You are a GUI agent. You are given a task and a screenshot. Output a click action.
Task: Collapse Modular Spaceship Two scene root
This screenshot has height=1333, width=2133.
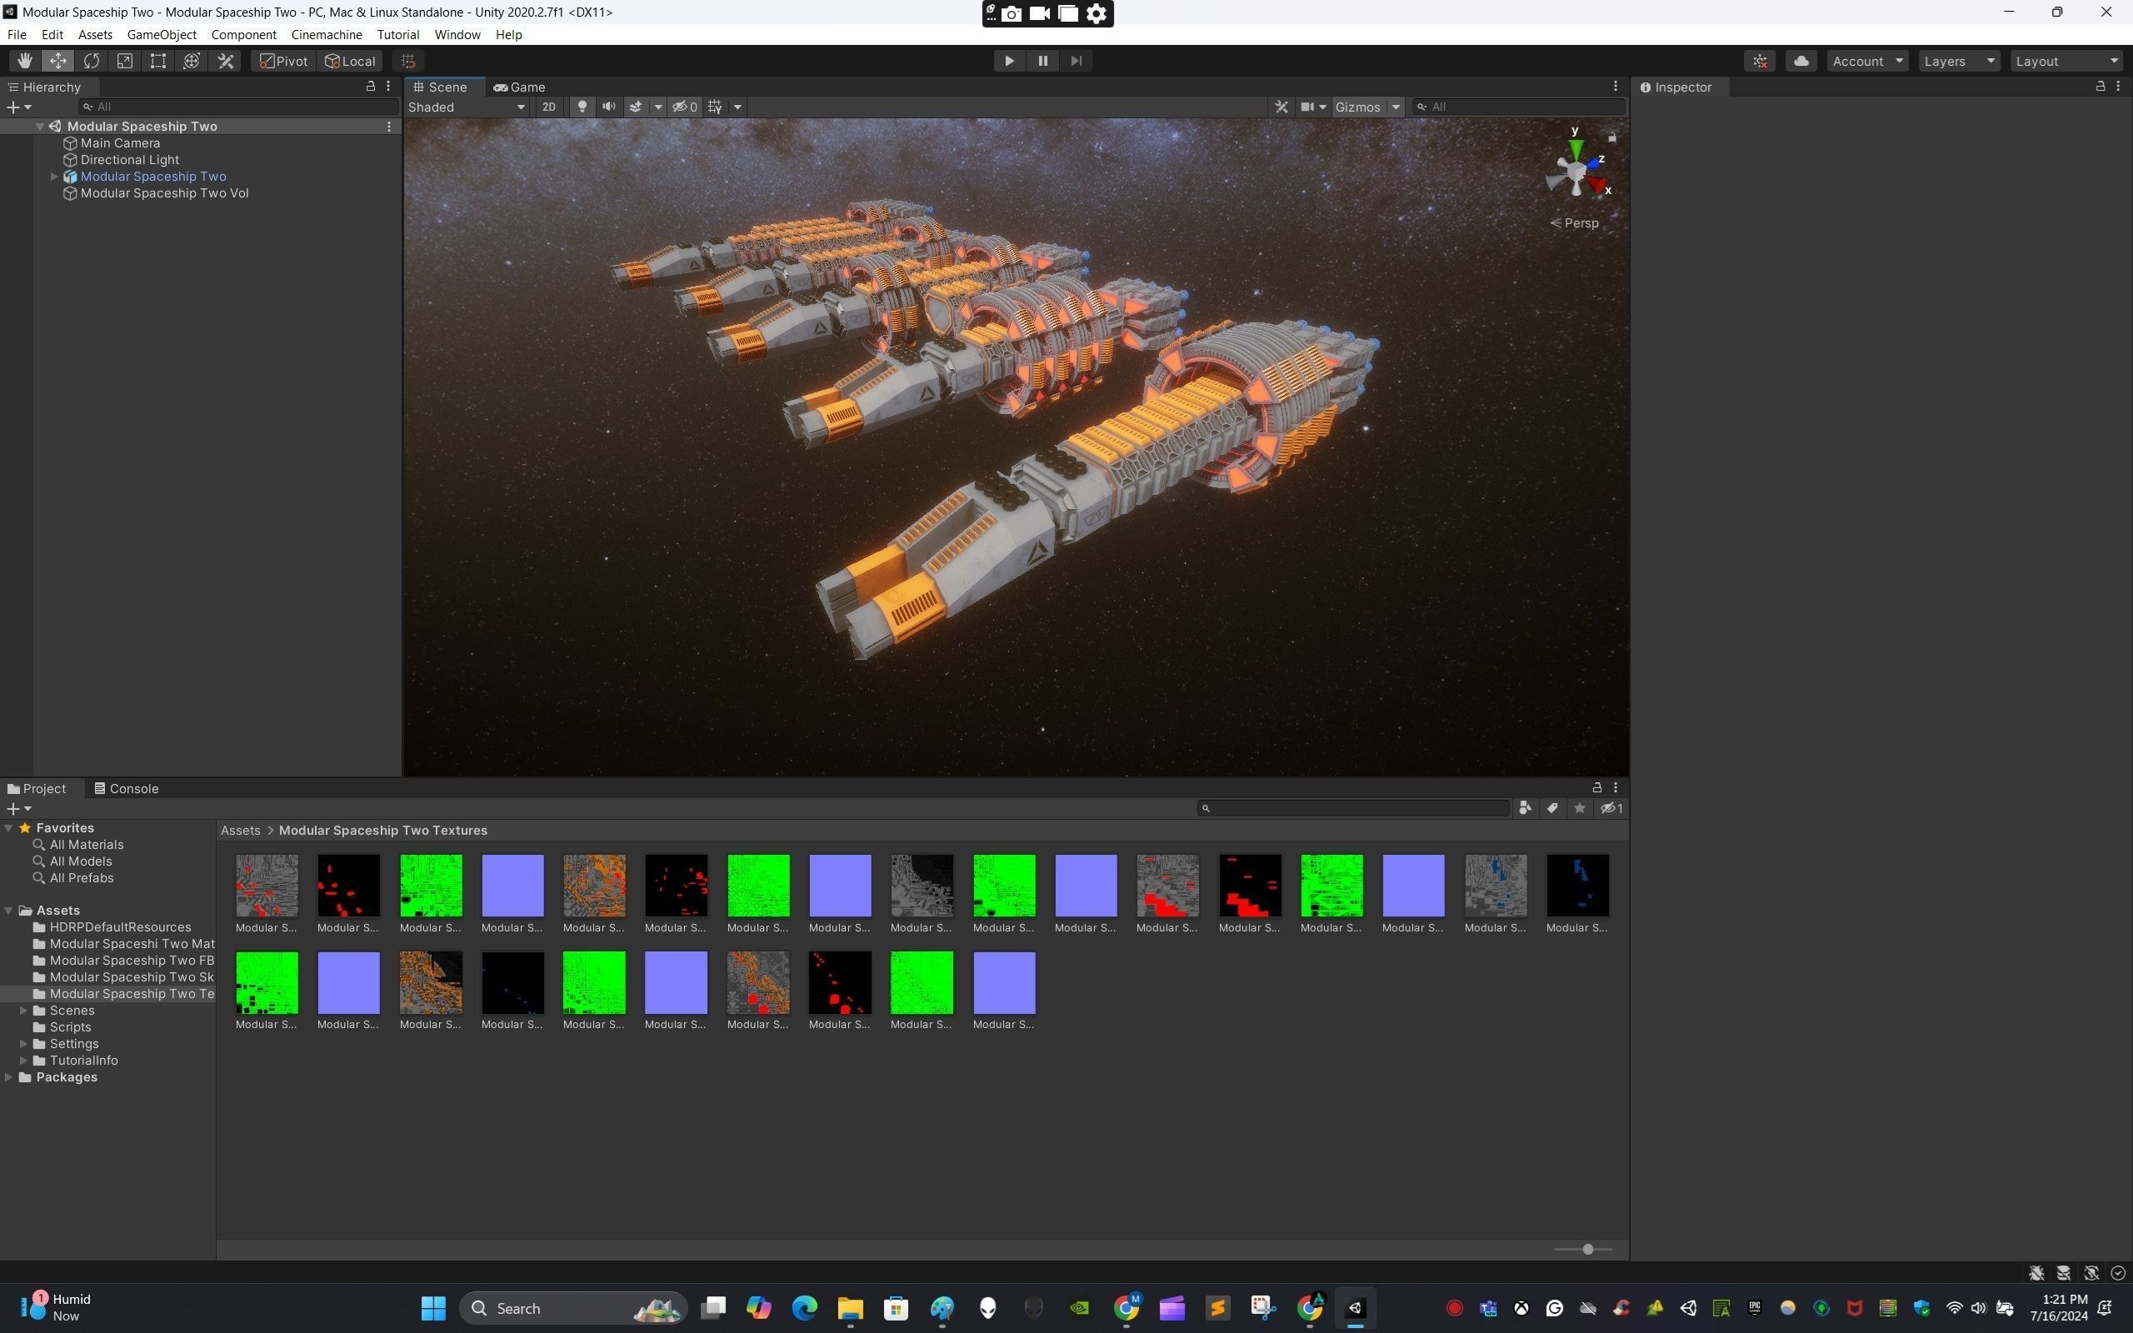40,126
